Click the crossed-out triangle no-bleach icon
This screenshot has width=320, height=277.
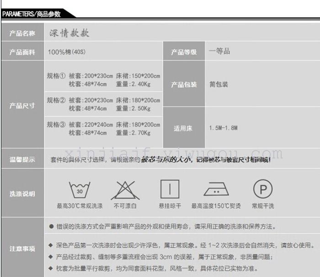[125, 190]
